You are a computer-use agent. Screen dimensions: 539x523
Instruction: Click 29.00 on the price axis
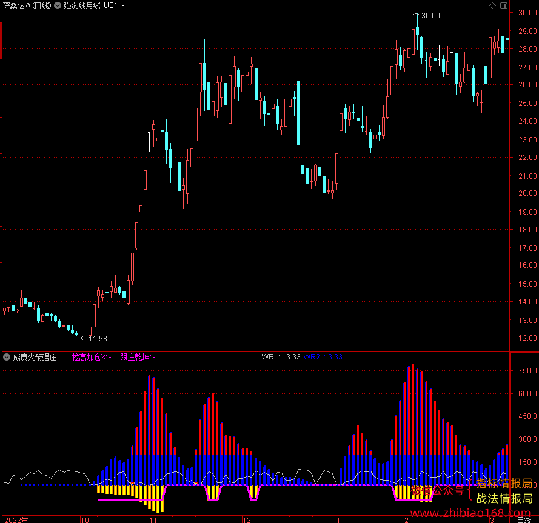tap(527, 32)
